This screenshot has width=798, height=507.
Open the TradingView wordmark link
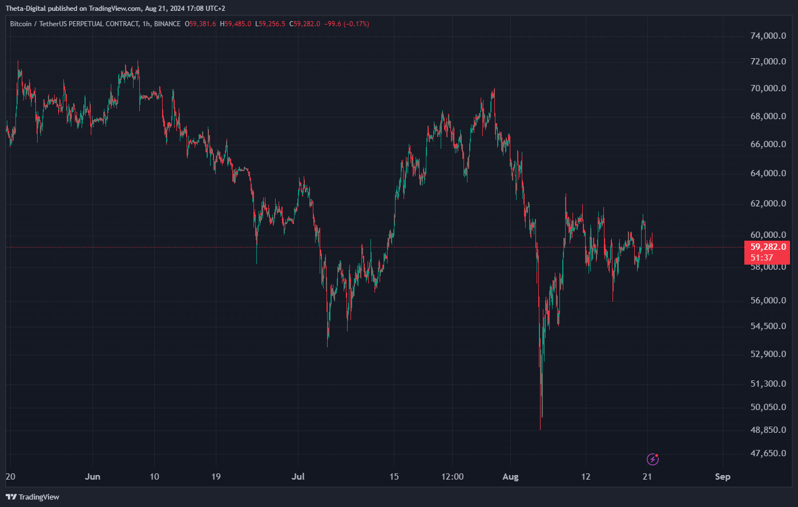click(39, 497)
